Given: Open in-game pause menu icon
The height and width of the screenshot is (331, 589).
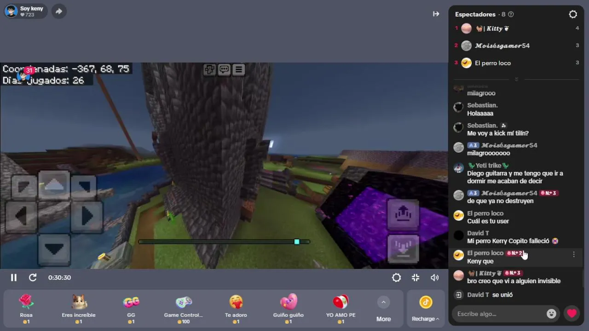Looking at the screenshot, I should coord(238,70).
